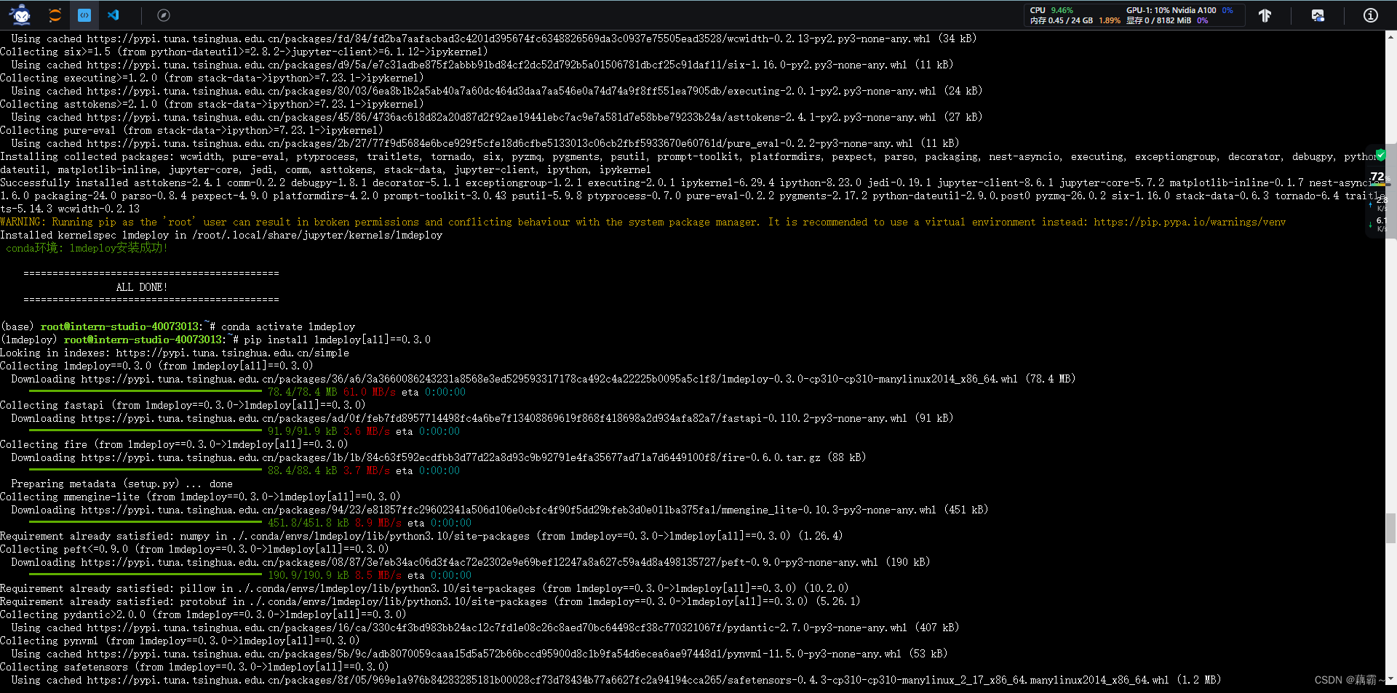Image resolution: width=1397 pixels, height=693 pixels.
Task: Click the wcwidth-0.2.13 cached wheel line
Action: [494, 39]
